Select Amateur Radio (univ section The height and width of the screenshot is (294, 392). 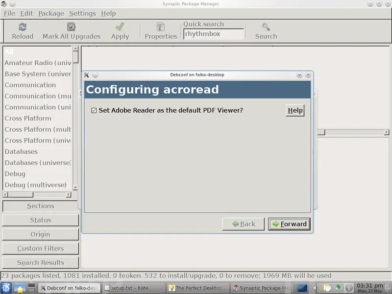pos(38,63)
